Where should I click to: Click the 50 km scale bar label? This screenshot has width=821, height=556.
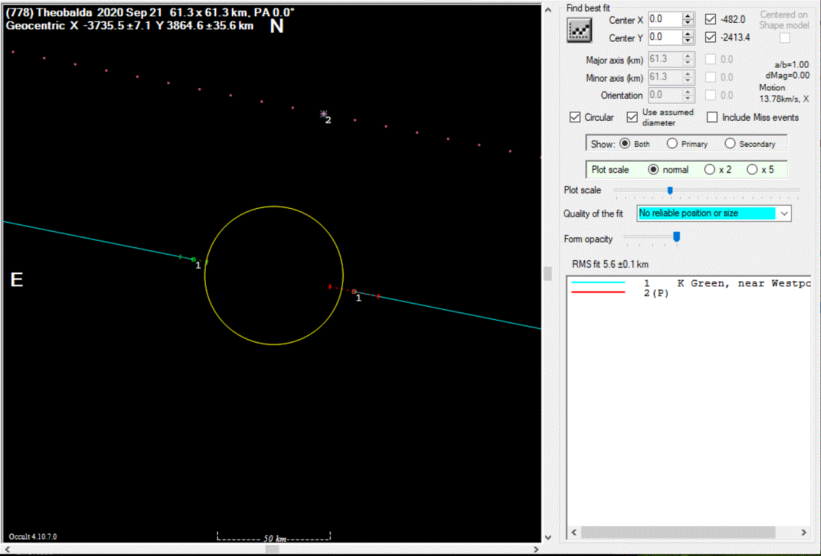tap(274, 539)
